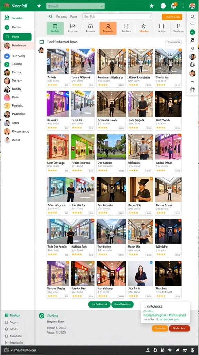199x355 pixels.
Task: Click the gray button right of the list heading
Action: [173, 42]
